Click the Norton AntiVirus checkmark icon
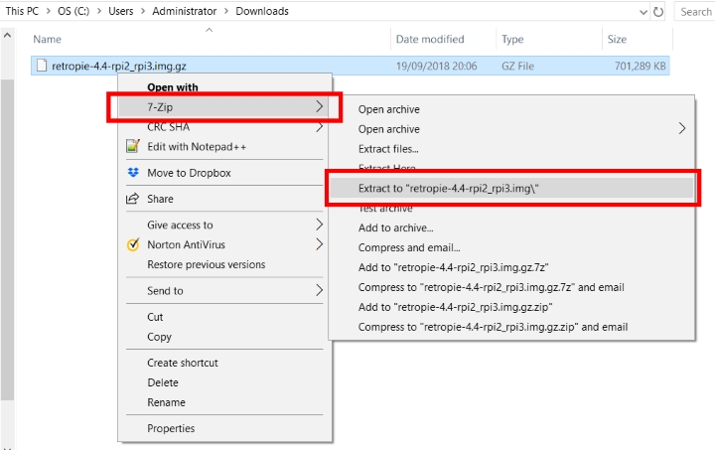This screenshot has height=450, width=715. click(133, 244)
